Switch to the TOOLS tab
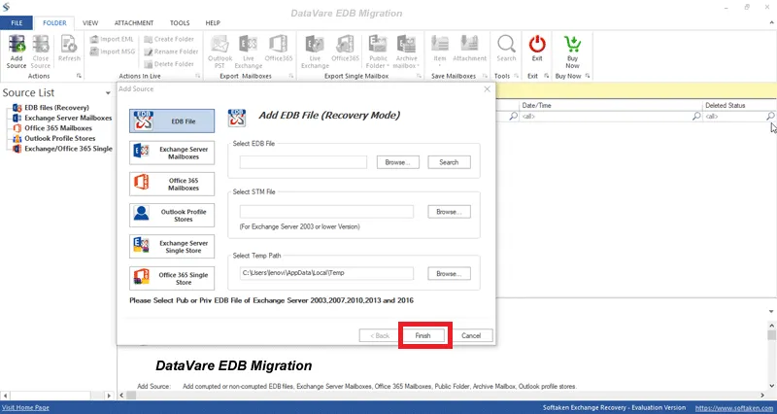Viewport: 777px width, 414px height. point(180,22)
